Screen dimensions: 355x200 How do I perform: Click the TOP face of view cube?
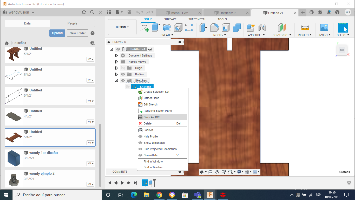(342, 50)
